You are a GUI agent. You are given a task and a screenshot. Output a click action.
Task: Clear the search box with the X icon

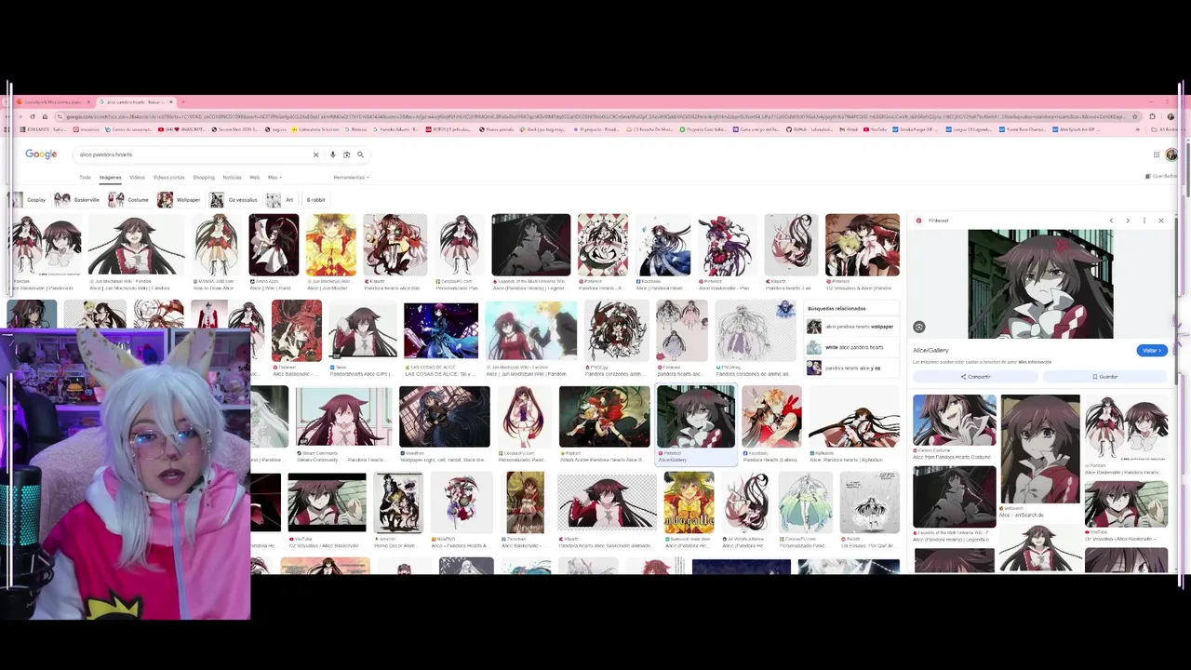[x=315, y=154]
